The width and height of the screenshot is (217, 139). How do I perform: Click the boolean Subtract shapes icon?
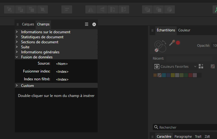click(158, 9)
